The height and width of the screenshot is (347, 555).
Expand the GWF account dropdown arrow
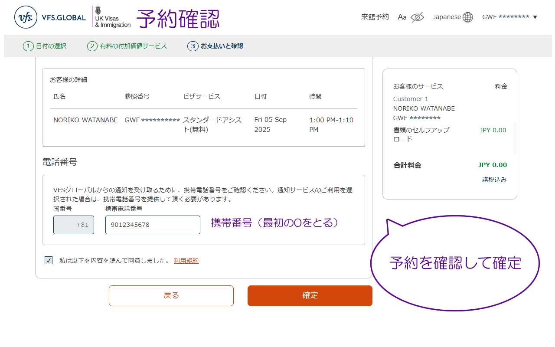point(535,17)
